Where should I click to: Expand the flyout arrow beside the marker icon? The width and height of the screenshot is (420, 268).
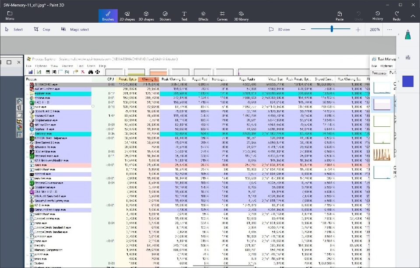[x=398, y=35]
